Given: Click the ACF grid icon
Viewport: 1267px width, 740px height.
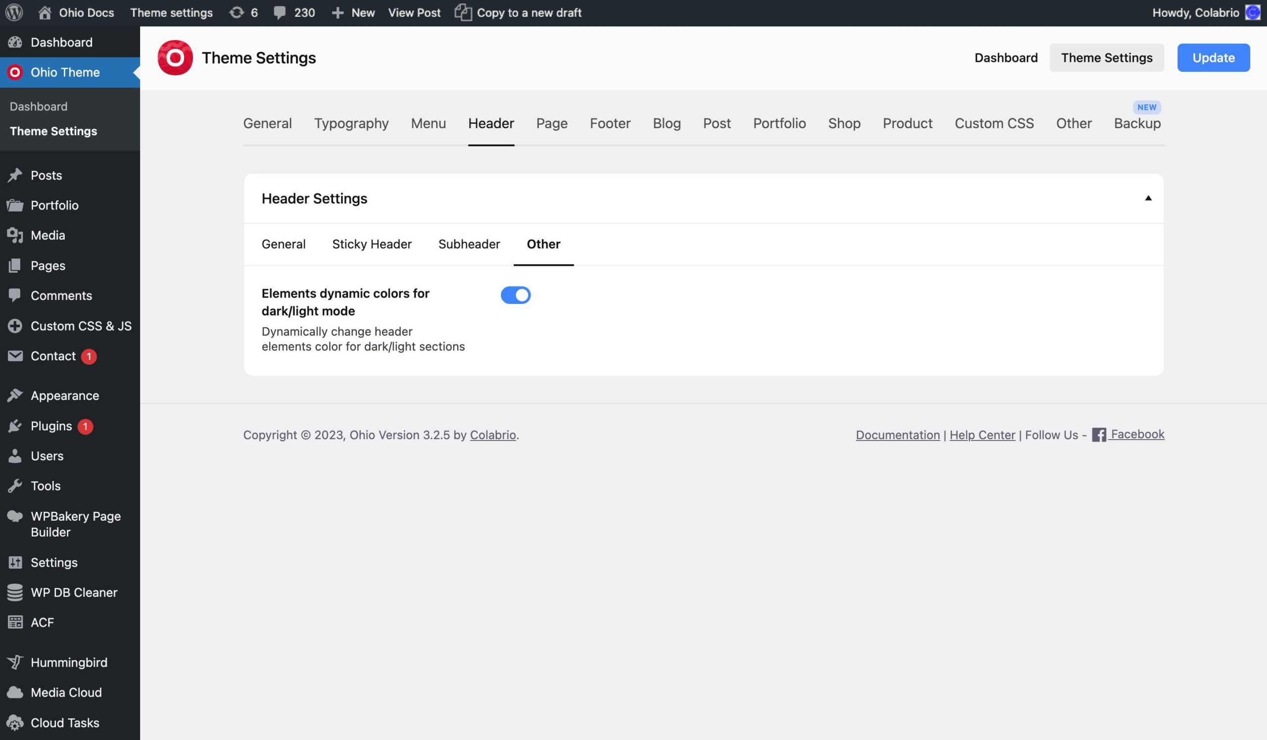Looking at the screenshot, I should [15, 622].
